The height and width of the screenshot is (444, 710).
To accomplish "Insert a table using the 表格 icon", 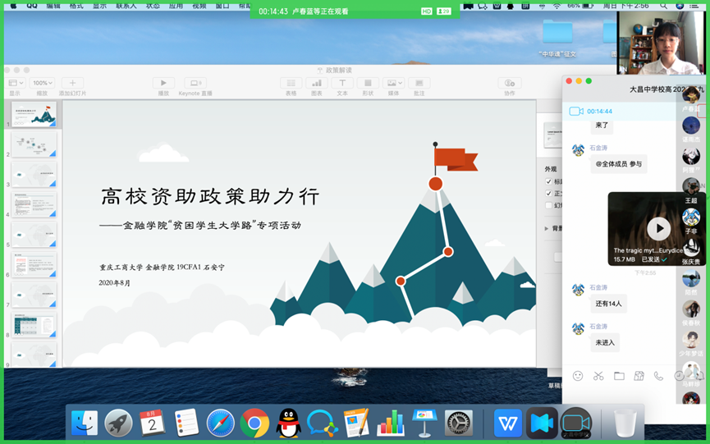I will (291, 83).
